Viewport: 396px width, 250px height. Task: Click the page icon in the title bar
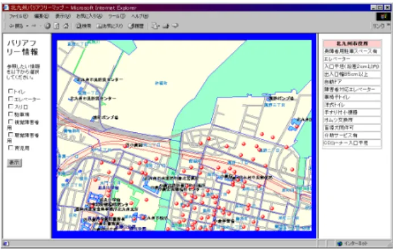pos(6,7)
